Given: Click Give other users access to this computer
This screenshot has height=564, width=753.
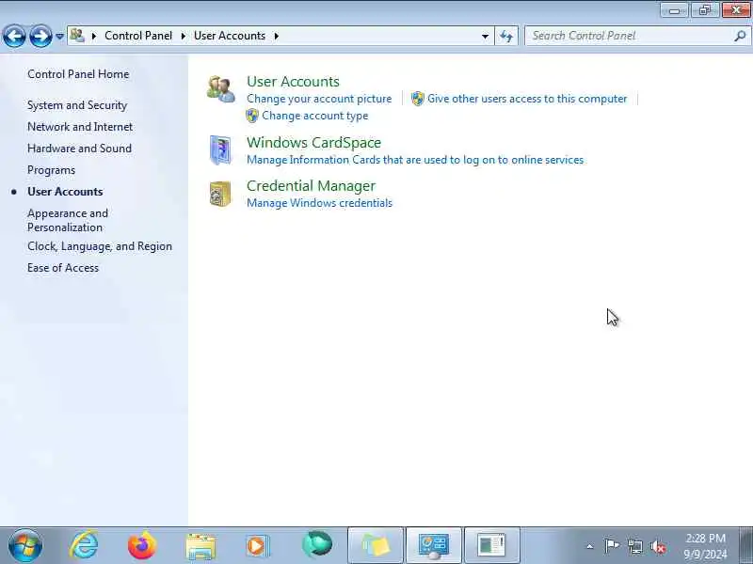Looking at the screenshot, I should 527,99.
